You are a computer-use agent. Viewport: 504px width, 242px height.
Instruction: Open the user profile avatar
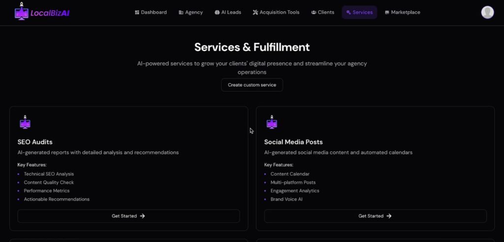pos(487,12)
